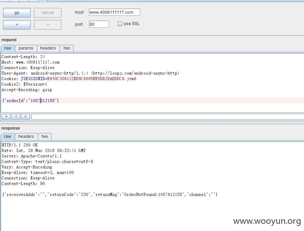Focus the request search text field
Viewport: 304px width, 231px height.
tap(168, 117)
